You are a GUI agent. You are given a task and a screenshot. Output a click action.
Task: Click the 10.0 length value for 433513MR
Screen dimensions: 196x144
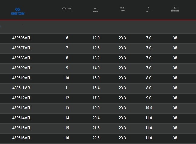coord(148,108)
